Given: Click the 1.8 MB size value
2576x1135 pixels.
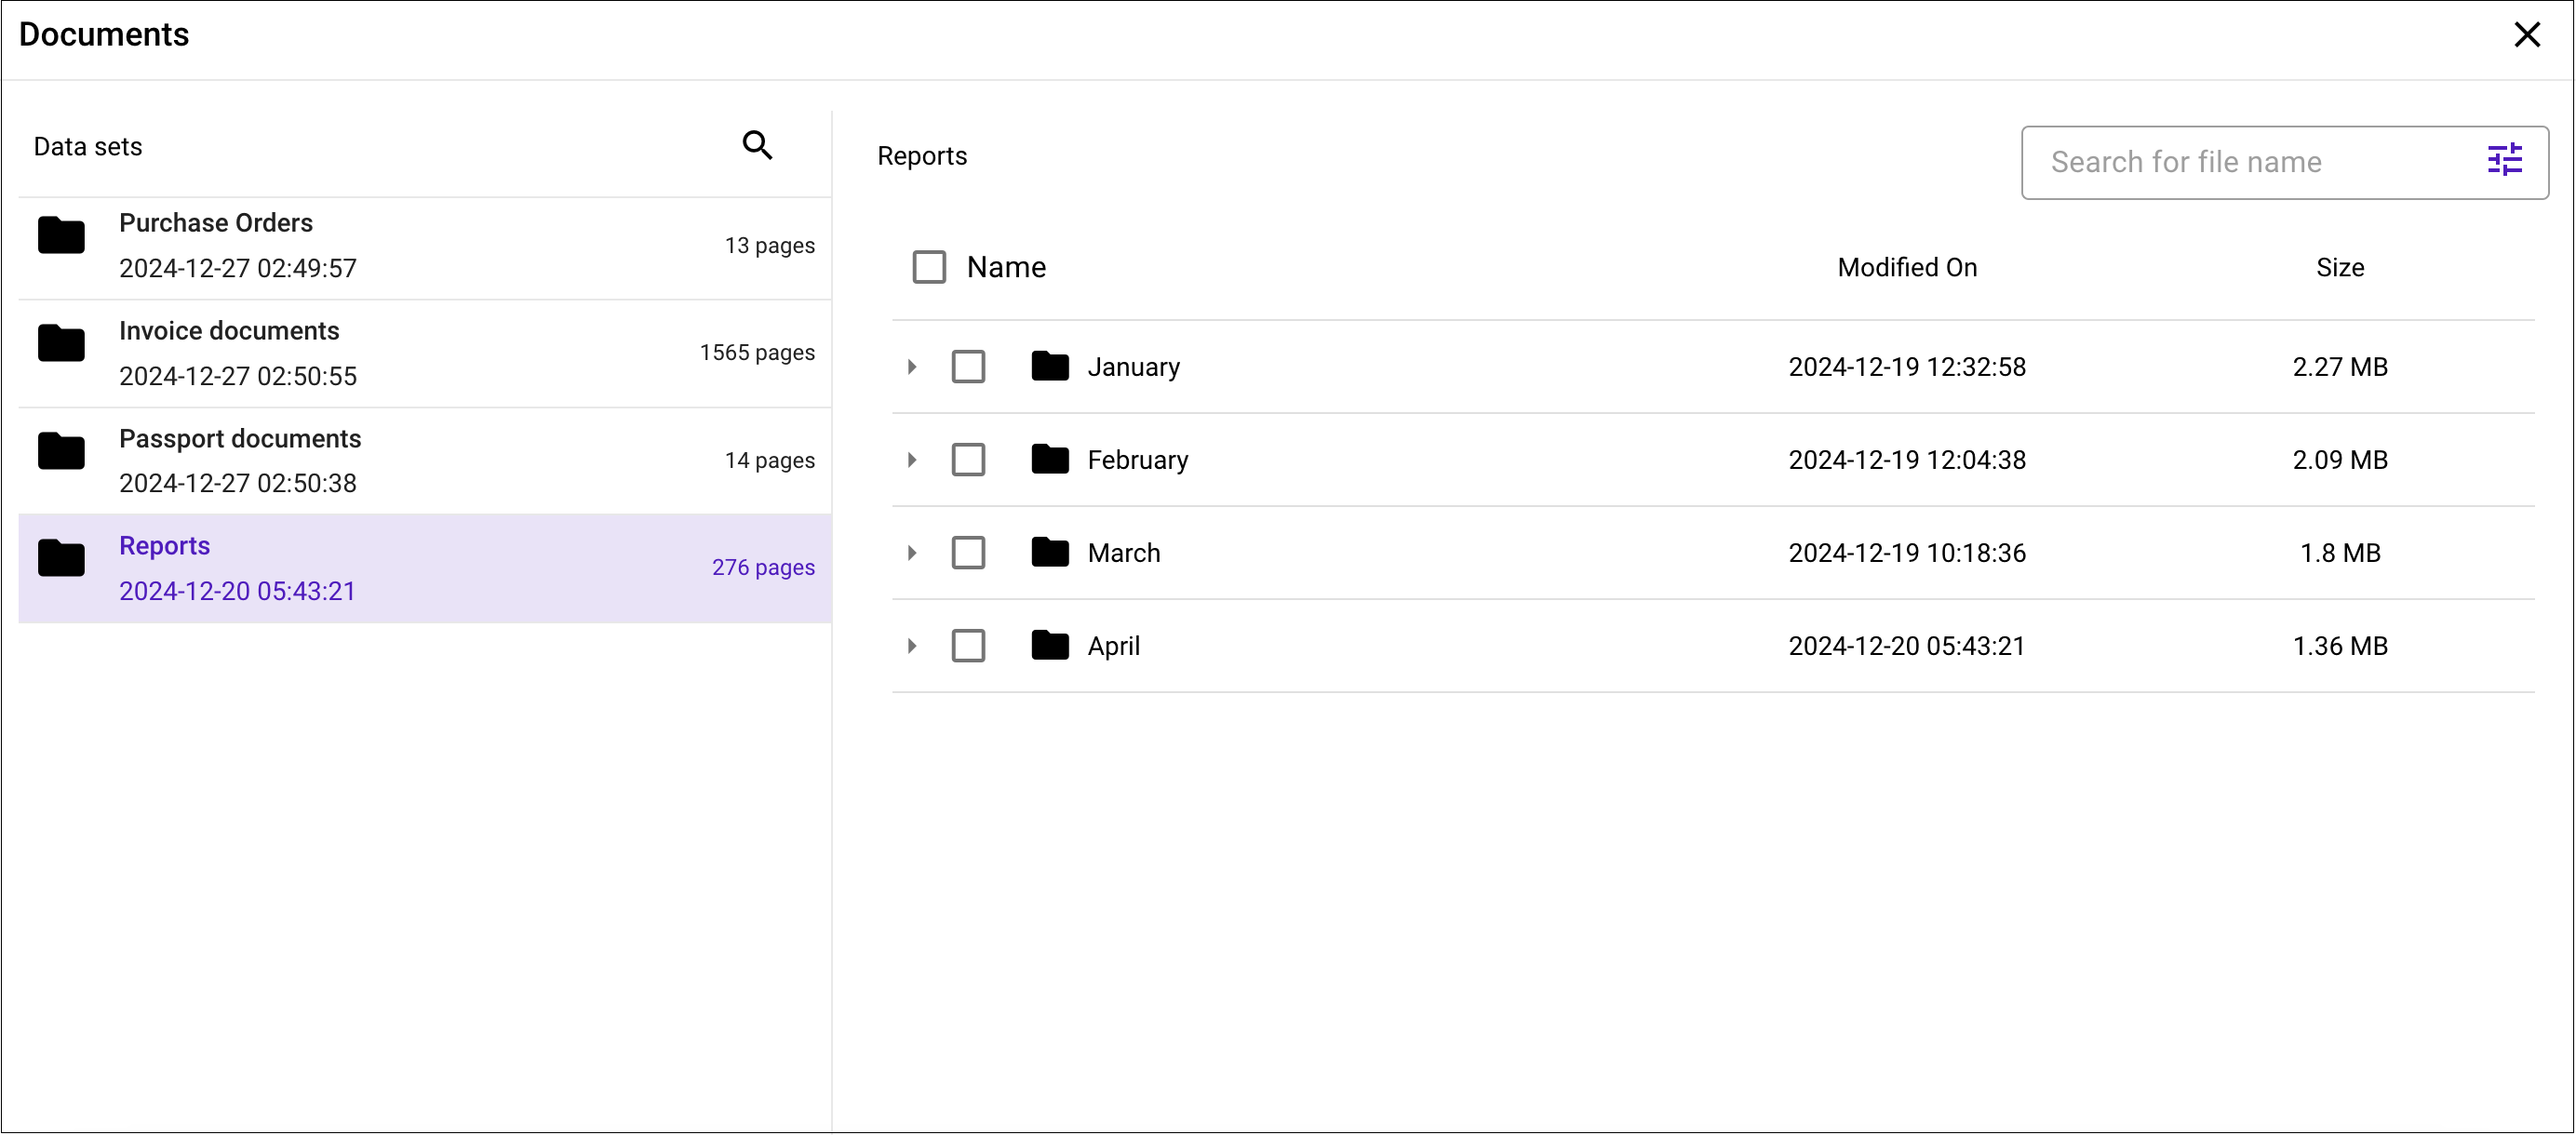Looking at the screenshot, I should coord(2340,553).
